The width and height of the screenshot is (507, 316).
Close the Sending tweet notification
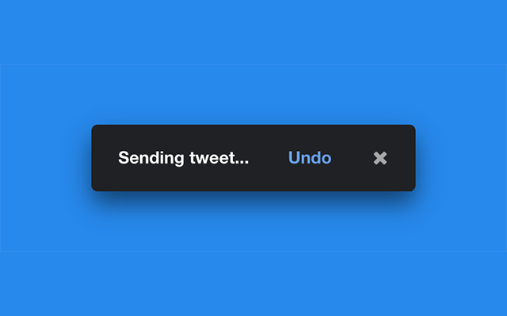[380, 158]
